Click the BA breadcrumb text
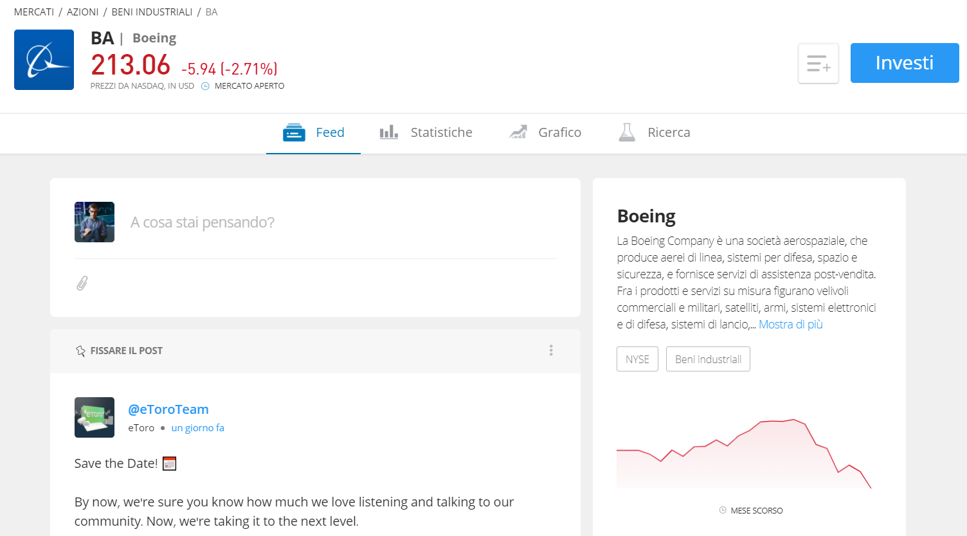Image resolution: width=967 pixels, height=536 pixels. (x=212, y=12)
